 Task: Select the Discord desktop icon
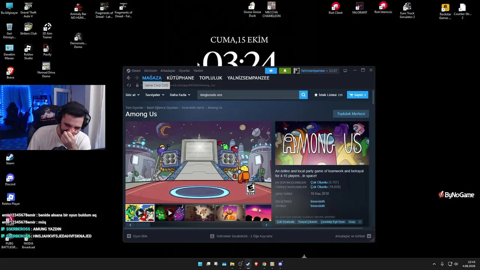click(10, 180)
